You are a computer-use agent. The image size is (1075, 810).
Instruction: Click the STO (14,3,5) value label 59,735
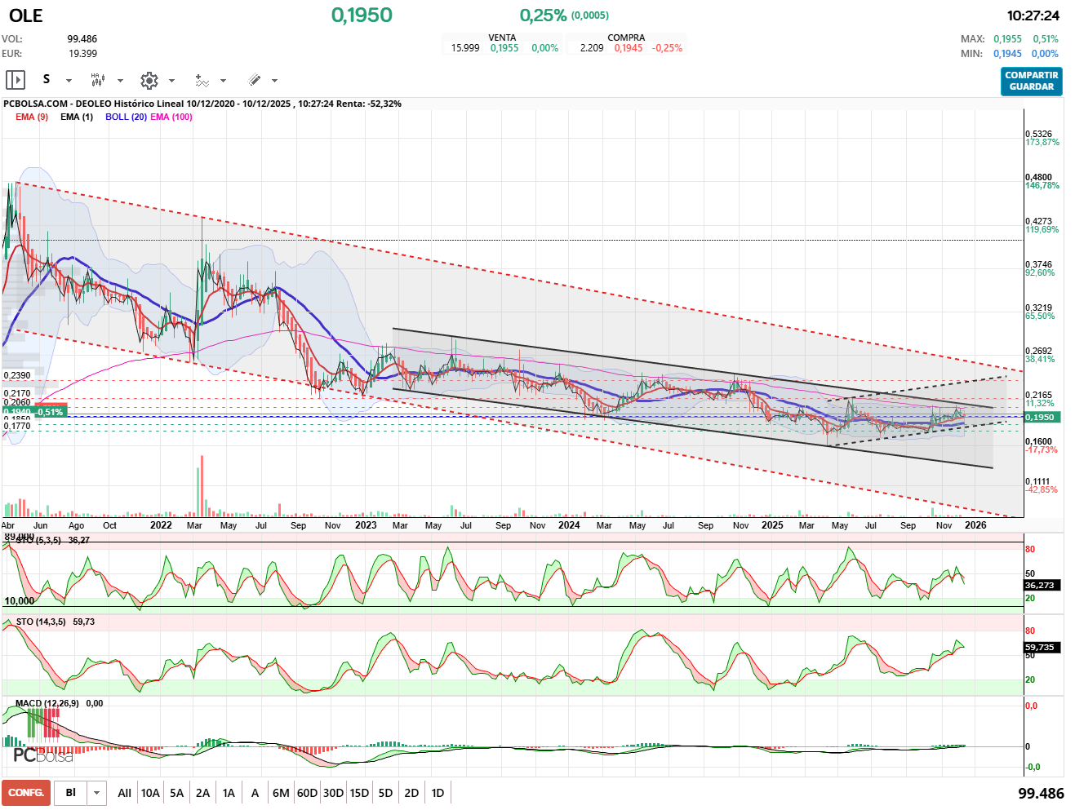tap(1039, 647)
